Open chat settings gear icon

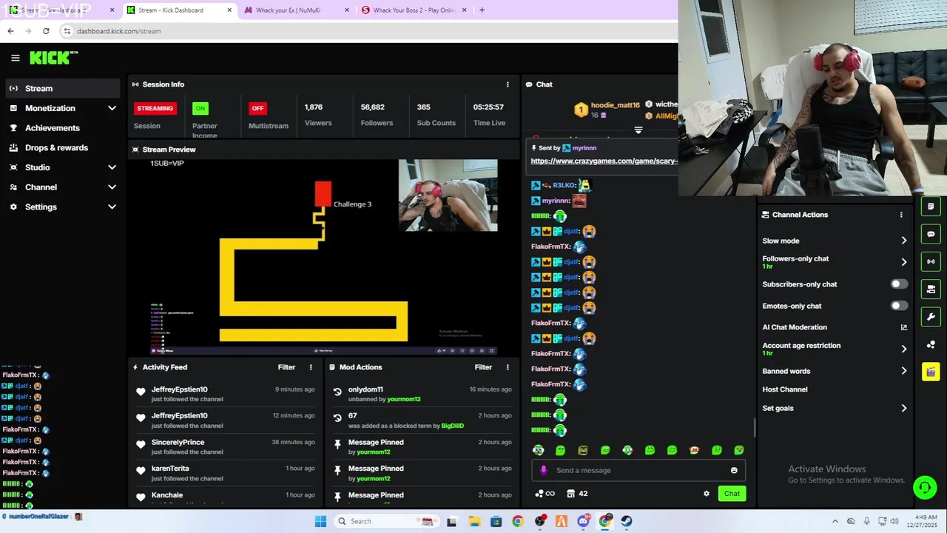707,494
